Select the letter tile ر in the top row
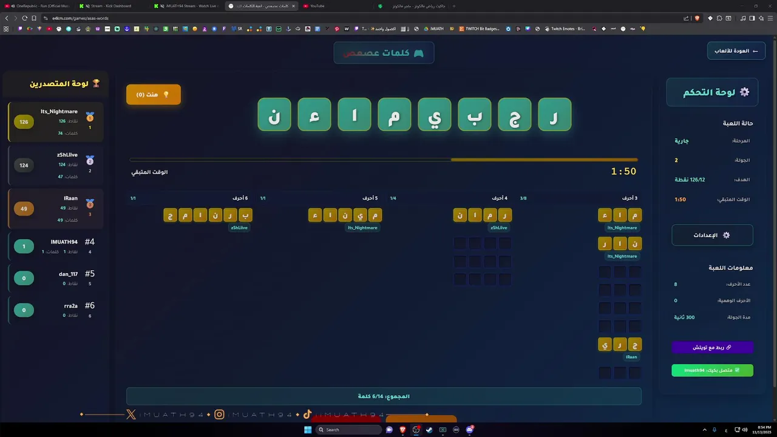 point(555,114)
